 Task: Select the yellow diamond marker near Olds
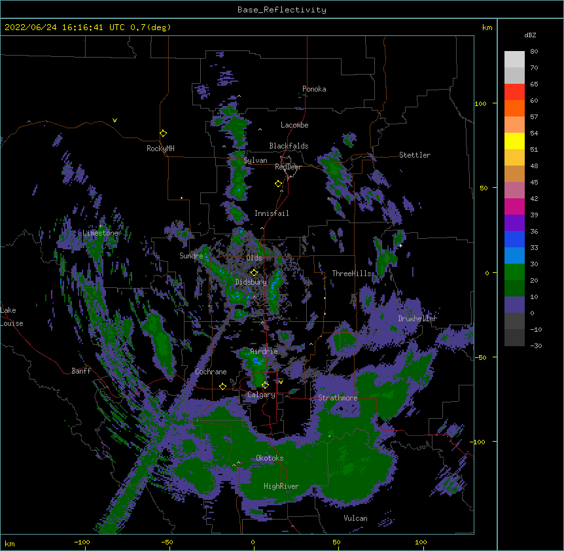click(x=254, y=272)
